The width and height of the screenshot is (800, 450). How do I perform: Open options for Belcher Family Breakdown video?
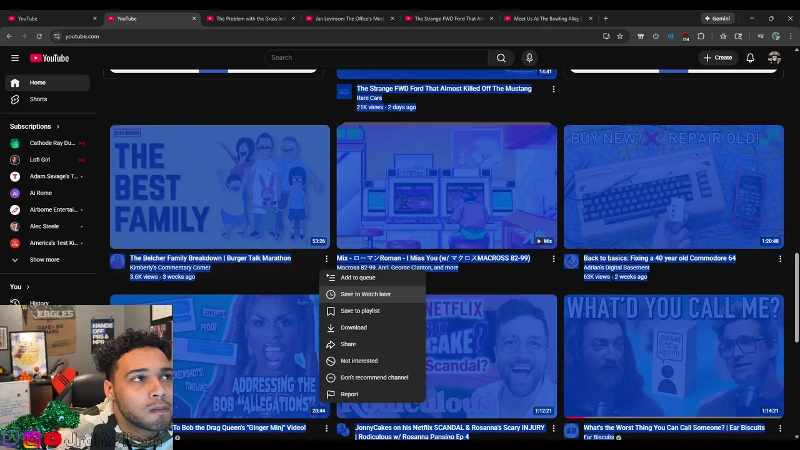(x=326, y=259)
